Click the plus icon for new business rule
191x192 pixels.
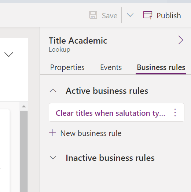coord(52,133)
